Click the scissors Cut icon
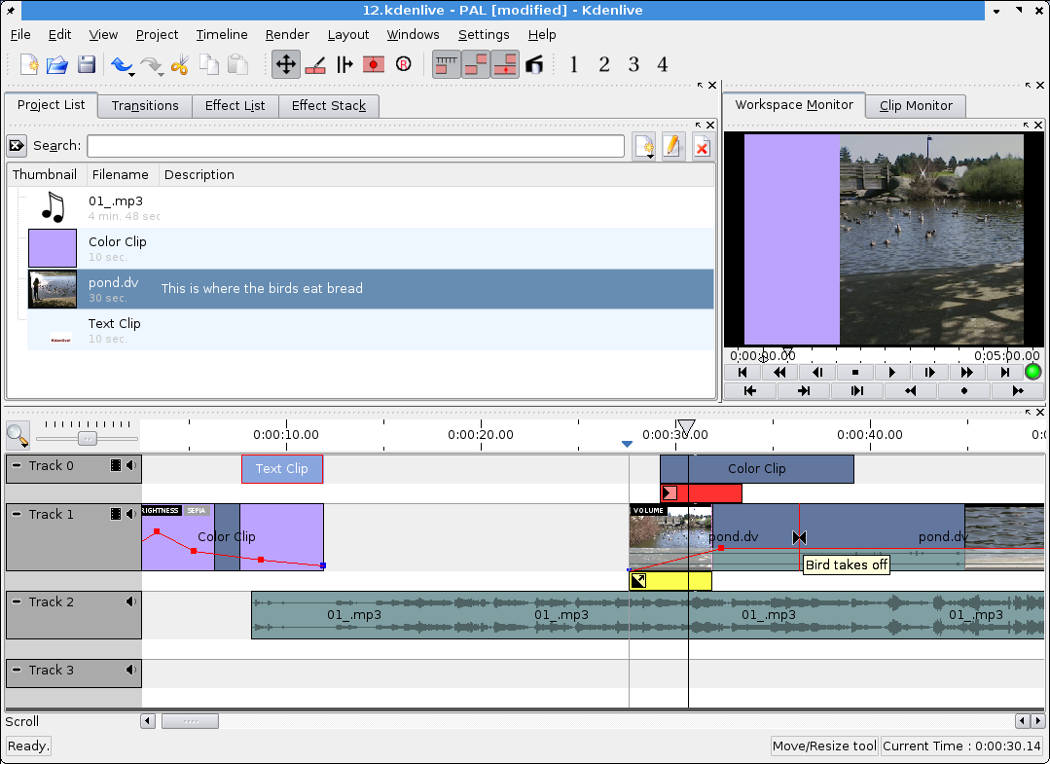The height and width of the screenshot is (764, 1050). coord(179,65)
